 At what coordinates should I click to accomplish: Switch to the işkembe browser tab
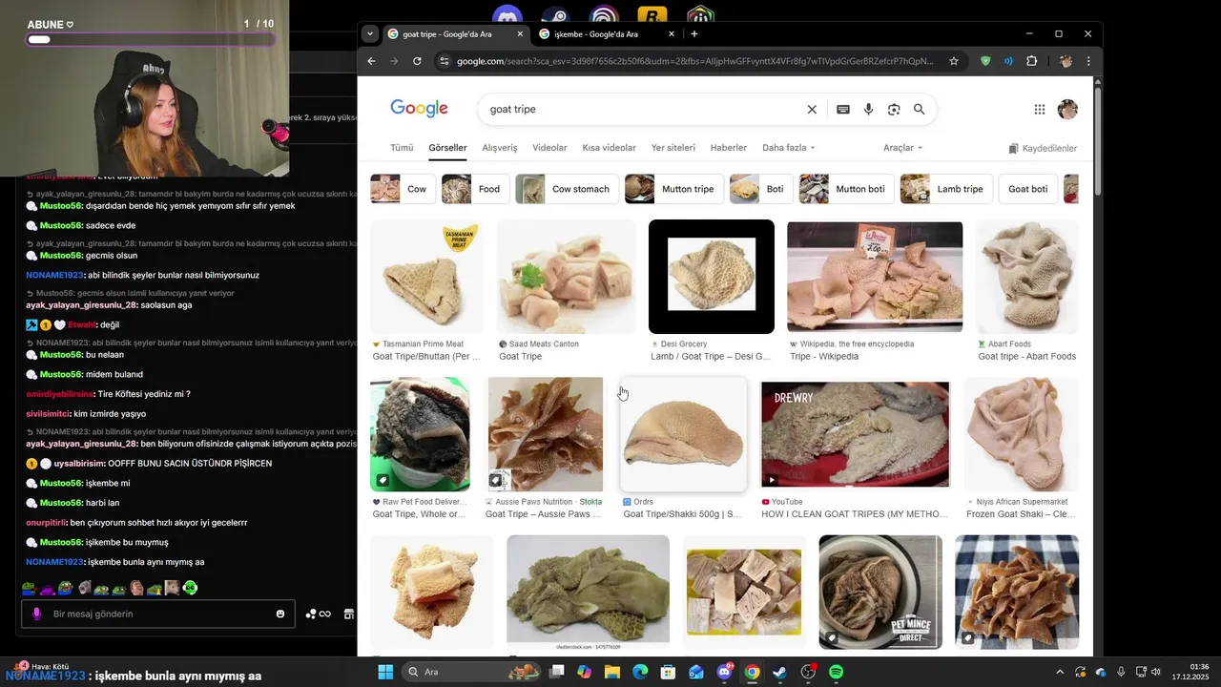(606, 33)
